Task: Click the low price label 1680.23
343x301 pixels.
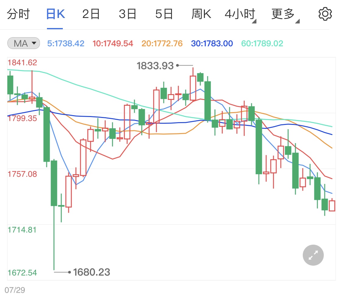Action: (x=91, y=272)
